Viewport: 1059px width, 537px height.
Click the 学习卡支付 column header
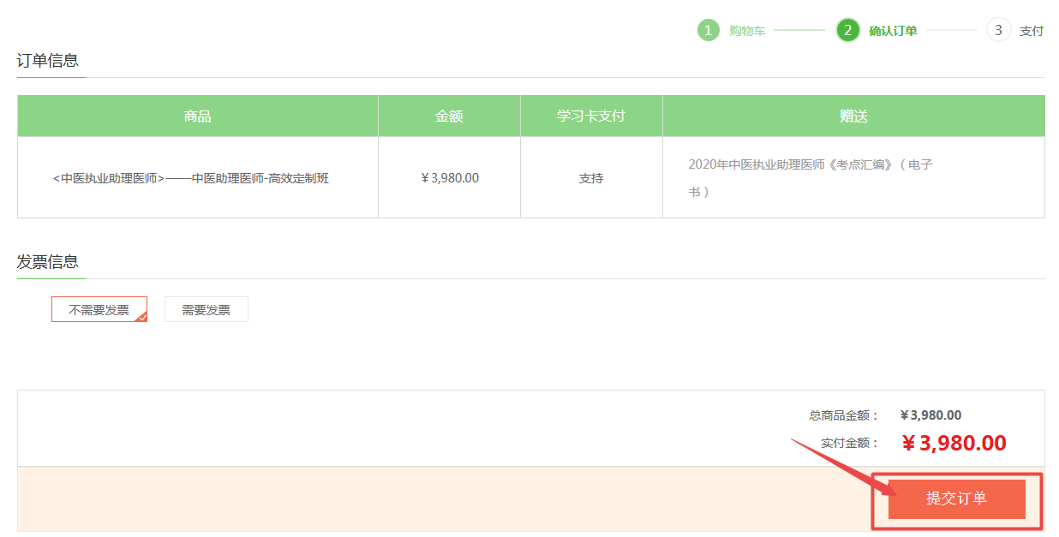pyautogui.click(x=591, y=116)
